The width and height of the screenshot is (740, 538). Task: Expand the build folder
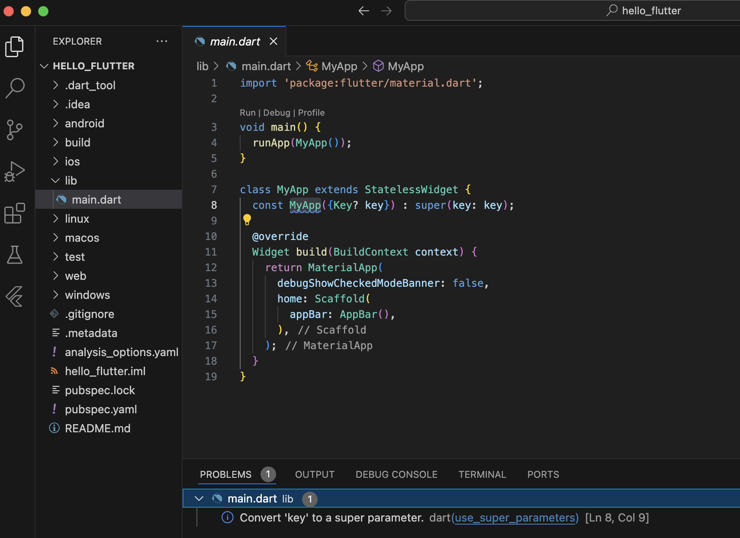pos(55,142)
